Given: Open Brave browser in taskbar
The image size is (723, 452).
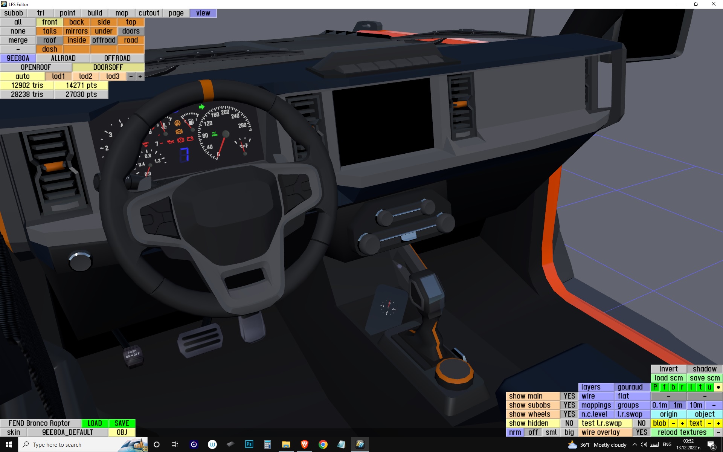Looking at the screenshot, I should [305, 444].
